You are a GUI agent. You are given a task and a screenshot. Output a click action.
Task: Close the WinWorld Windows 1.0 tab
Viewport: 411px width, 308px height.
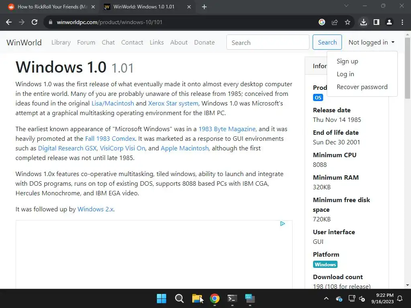tap(189, 7)
